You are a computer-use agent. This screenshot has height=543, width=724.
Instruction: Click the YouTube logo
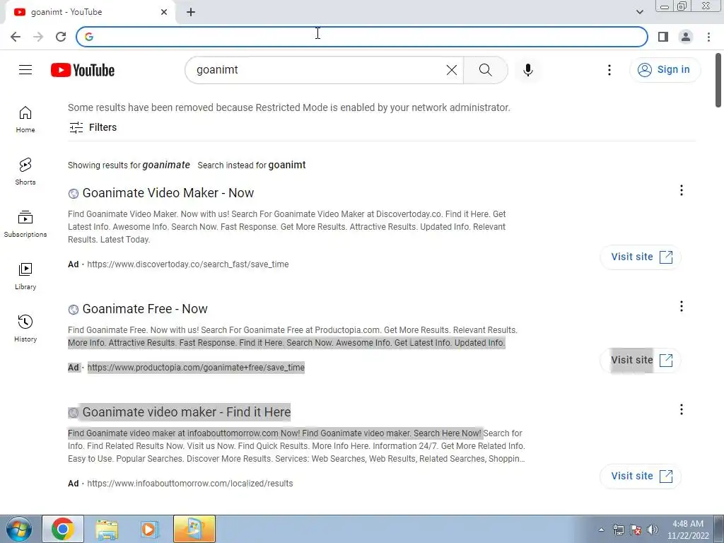pos(83,70)
